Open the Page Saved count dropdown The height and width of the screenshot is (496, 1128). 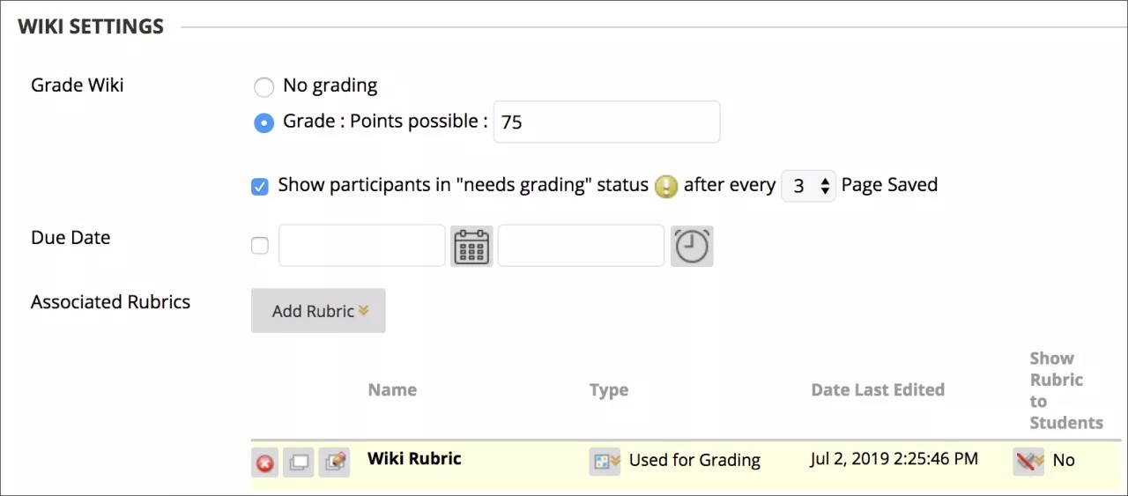[808, 186]
